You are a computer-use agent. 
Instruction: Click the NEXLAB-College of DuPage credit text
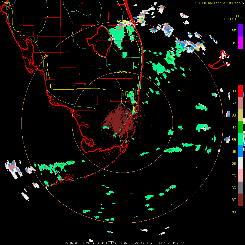coord(217,3)
